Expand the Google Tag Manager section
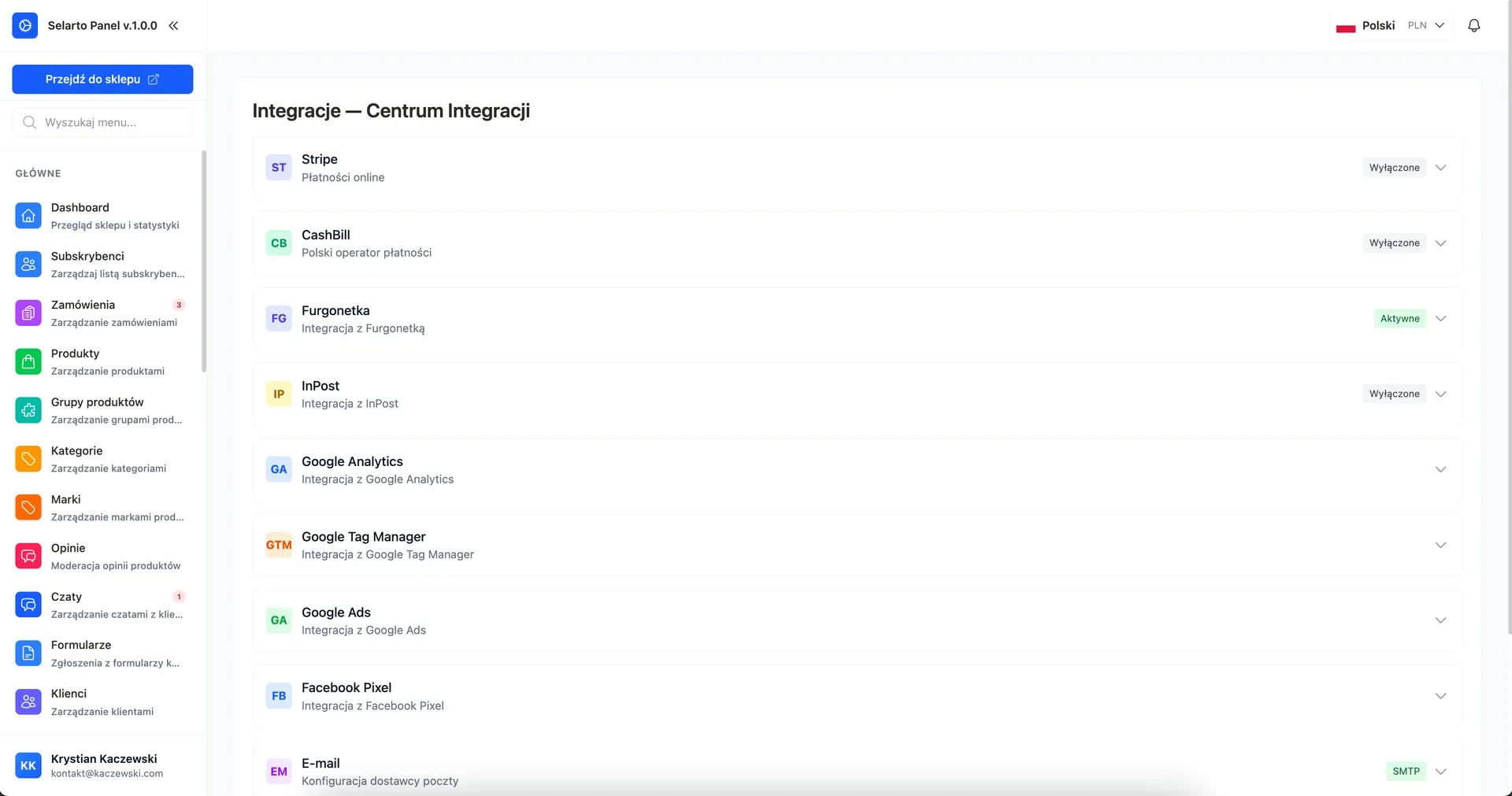 1440,545
